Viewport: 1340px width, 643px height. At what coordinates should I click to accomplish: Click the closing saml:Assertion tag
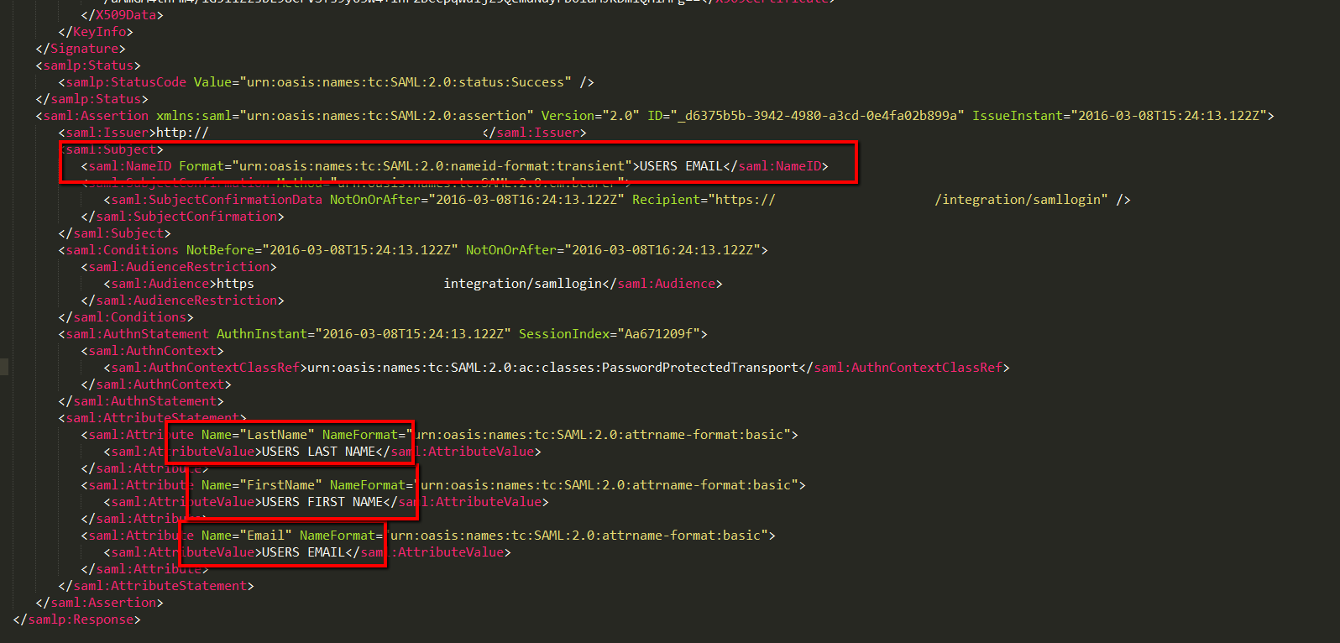[100, 603]
